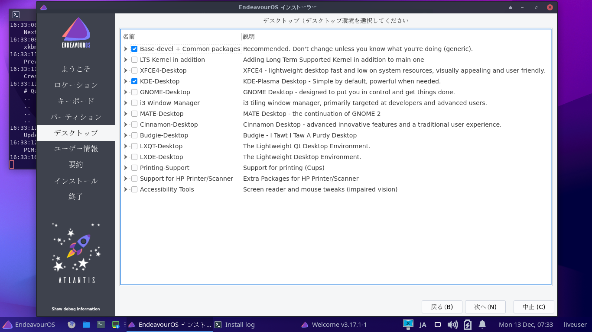Tick Support for HP Printer/Scanner checkbox
Image resolution: width=592 pixels, height=332 pixels.
tap(134, 179)
